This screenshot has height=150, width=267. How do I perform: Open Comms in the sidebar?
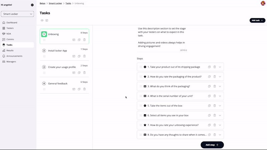point(17,39)
